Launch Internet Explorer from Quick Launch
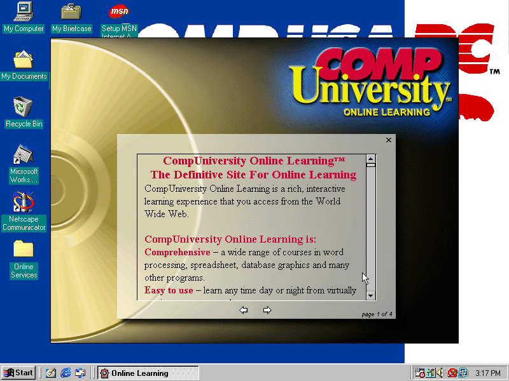Screen dimensions: 509x381 [x=66, y=373]
